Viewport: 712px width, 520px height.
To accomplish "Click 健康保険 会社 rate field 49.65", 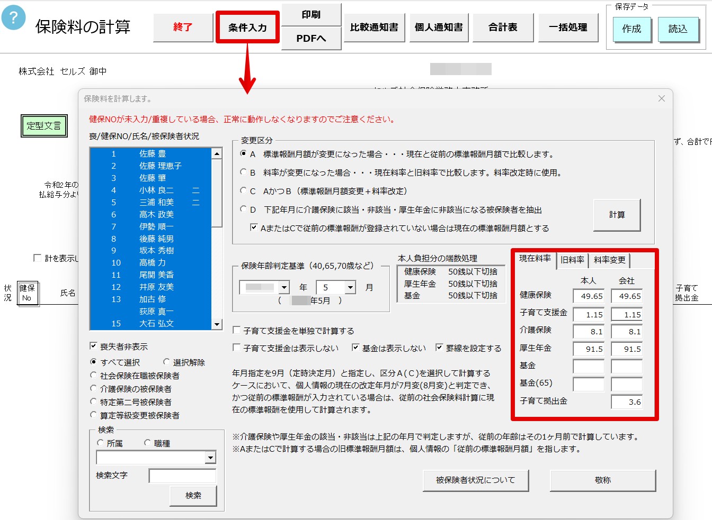I will (627, 296).
